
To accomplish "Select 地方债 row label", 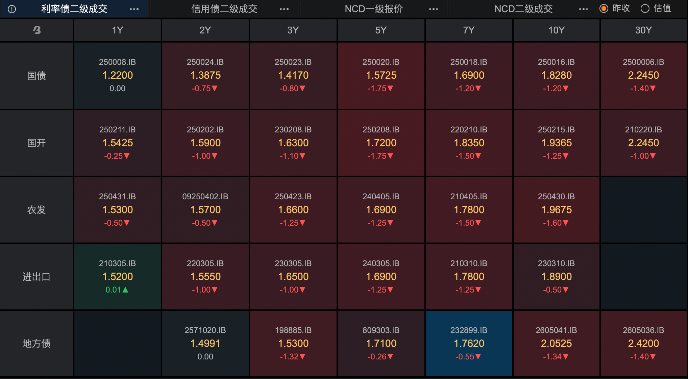I will tap(36, 344).
